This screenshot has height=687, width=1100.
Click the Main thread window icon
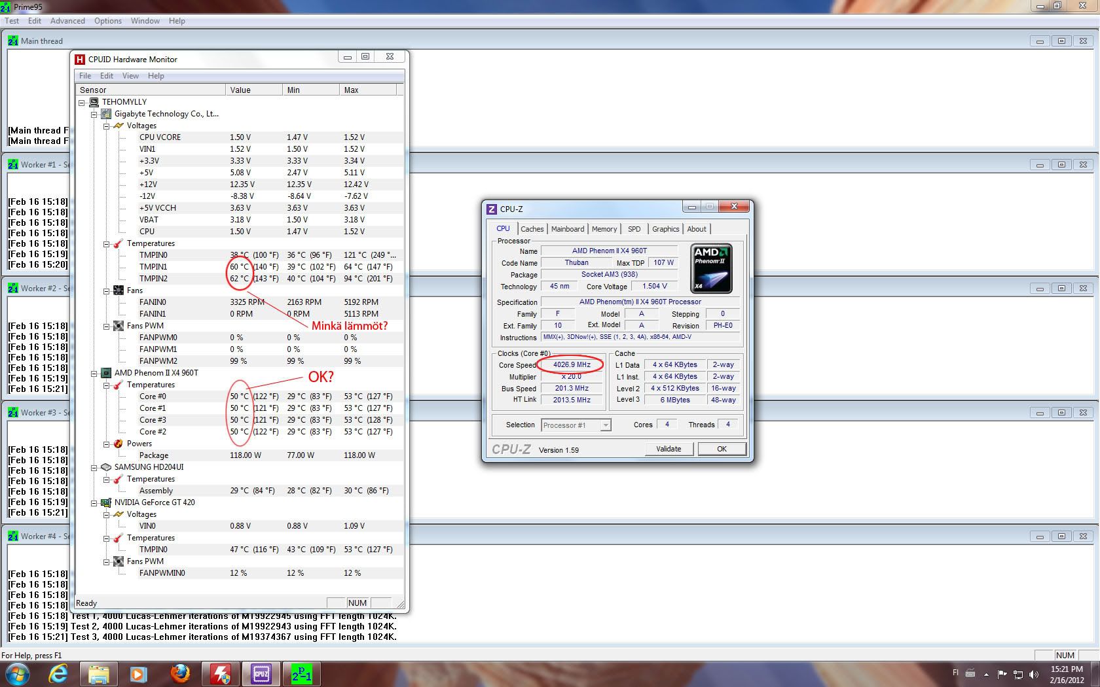click(x=13, y=41)
